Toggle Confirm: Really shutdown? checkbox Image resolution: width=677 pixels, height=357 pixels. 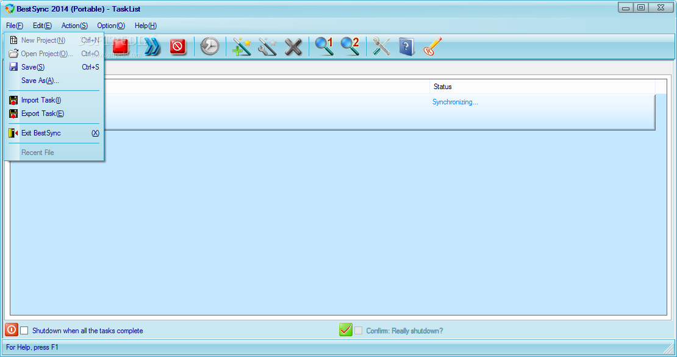tap(359, 331)
